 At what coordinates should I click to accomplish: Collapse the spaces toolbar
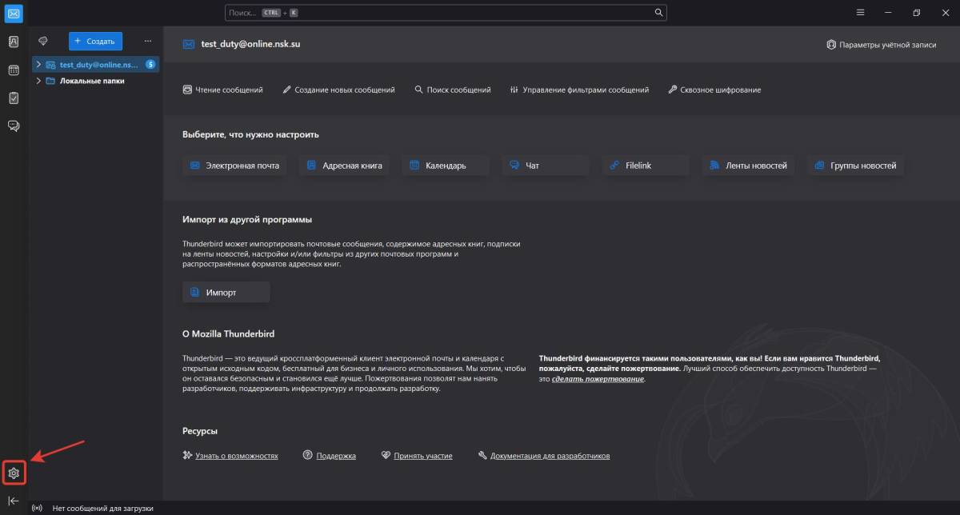[x=14, y=501]
